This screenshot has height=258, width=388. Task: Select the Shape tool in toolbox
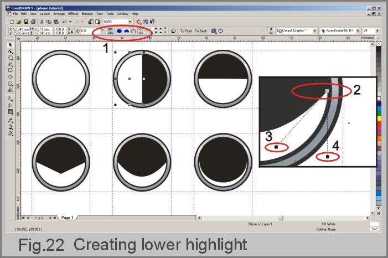click(10, 51)
